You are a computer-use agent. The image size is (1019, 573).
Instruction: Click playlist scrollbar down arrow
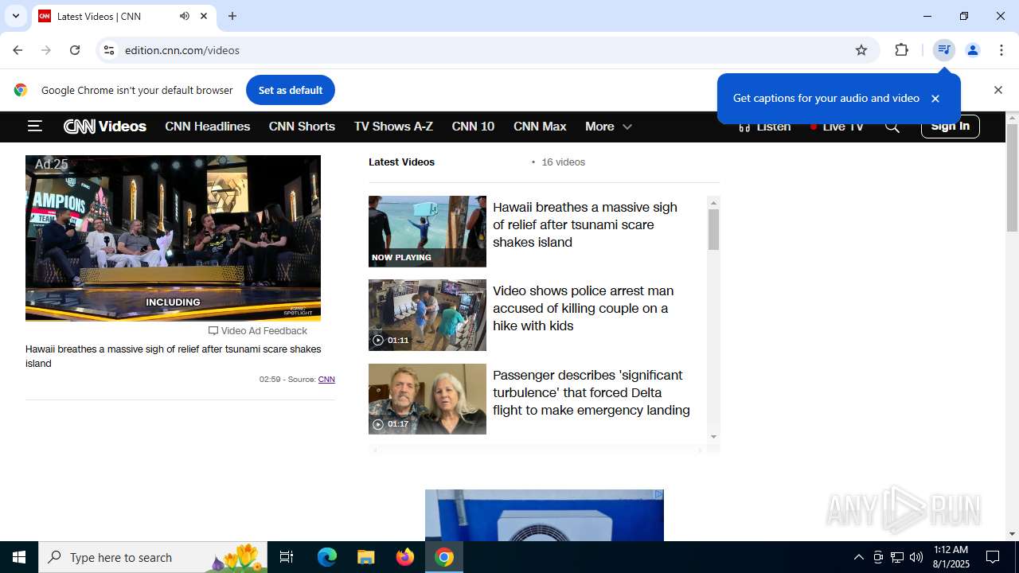[x=713, y=436]
